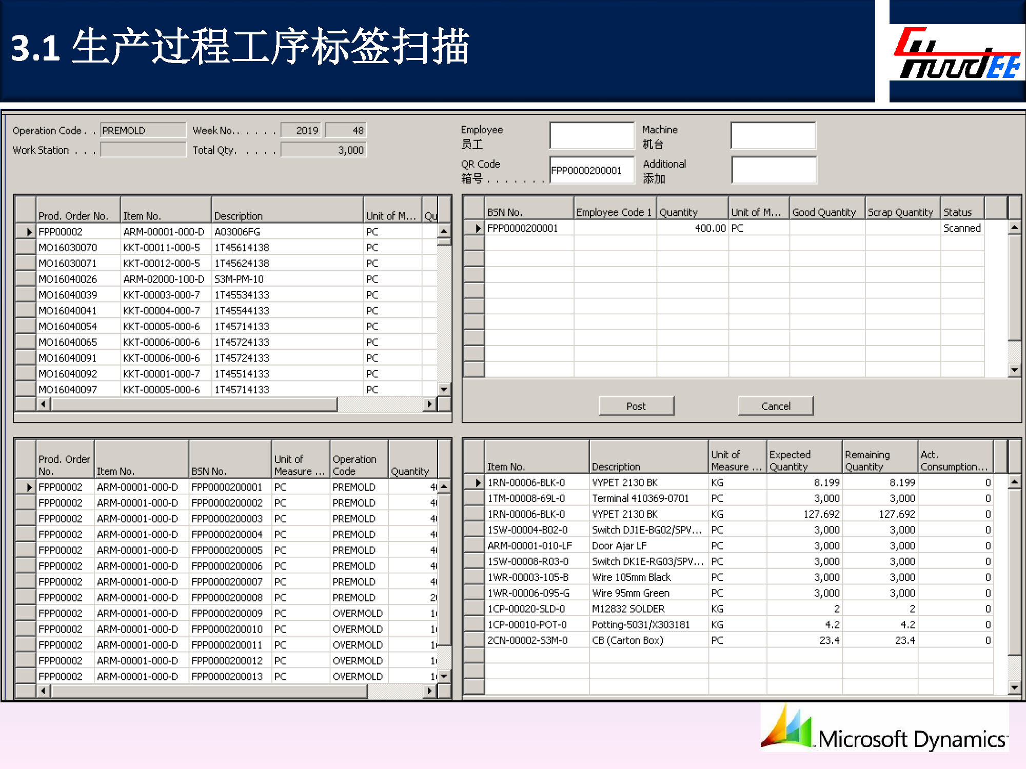The image size is (1026, 769).
Task: Click the Cancel button
Action: click(776, 406)
